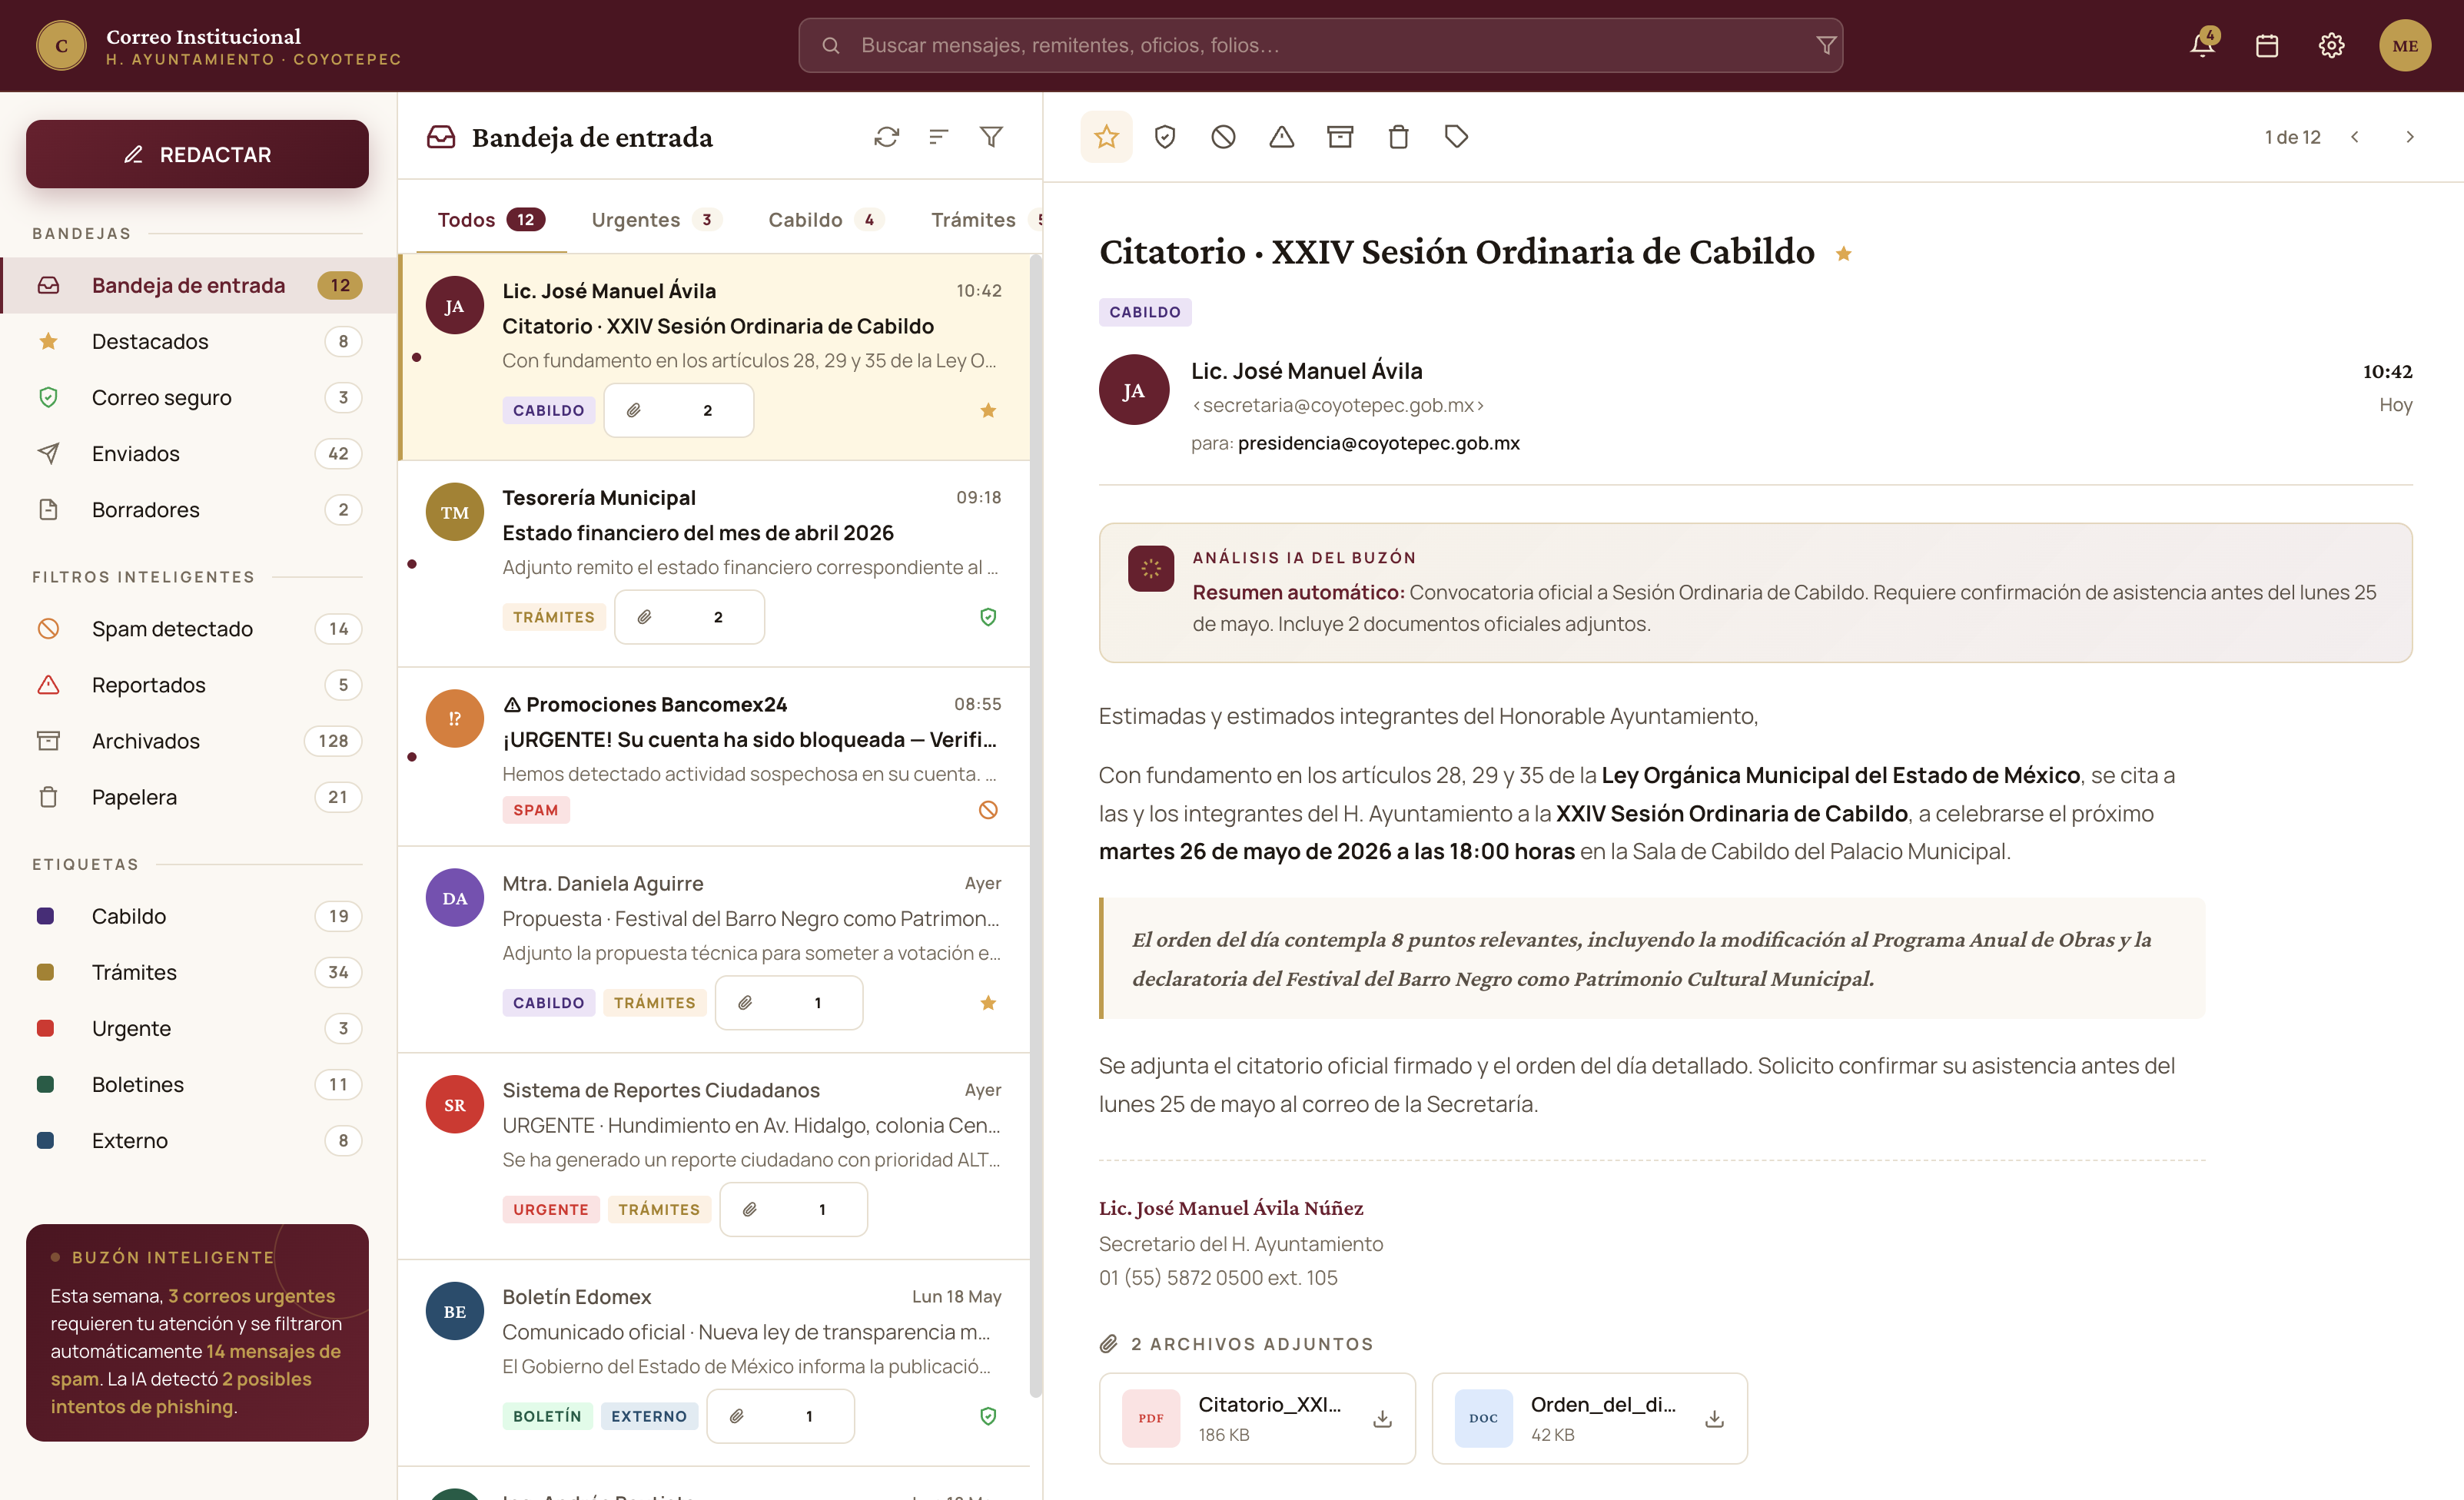Viewport: 2464px width, 1500px height.
Task: Open Enviados folder
Action: pos(198,454)
